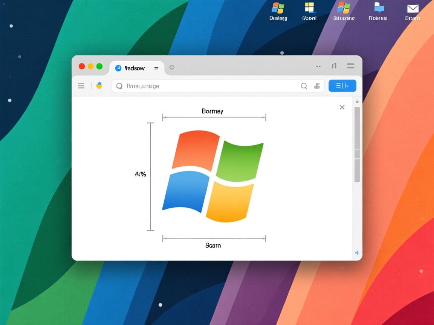Select the Windows logo image in the viewer
Screen dimensions: 434x325
click(213, 175)
